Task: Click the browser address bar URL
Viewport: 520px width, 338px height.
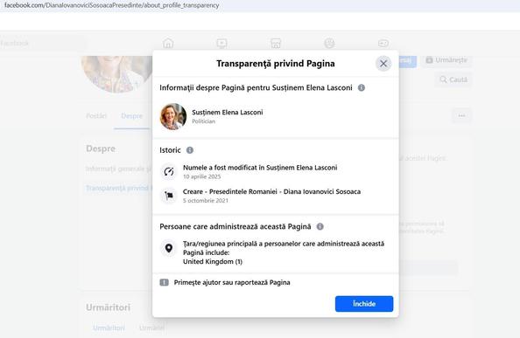Action: [x=112, y=5]
